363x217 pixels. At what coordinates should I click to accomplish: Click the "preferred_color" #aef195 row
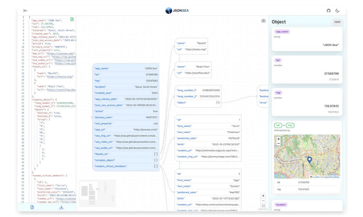pyautogui.click(x=208, y=192)
